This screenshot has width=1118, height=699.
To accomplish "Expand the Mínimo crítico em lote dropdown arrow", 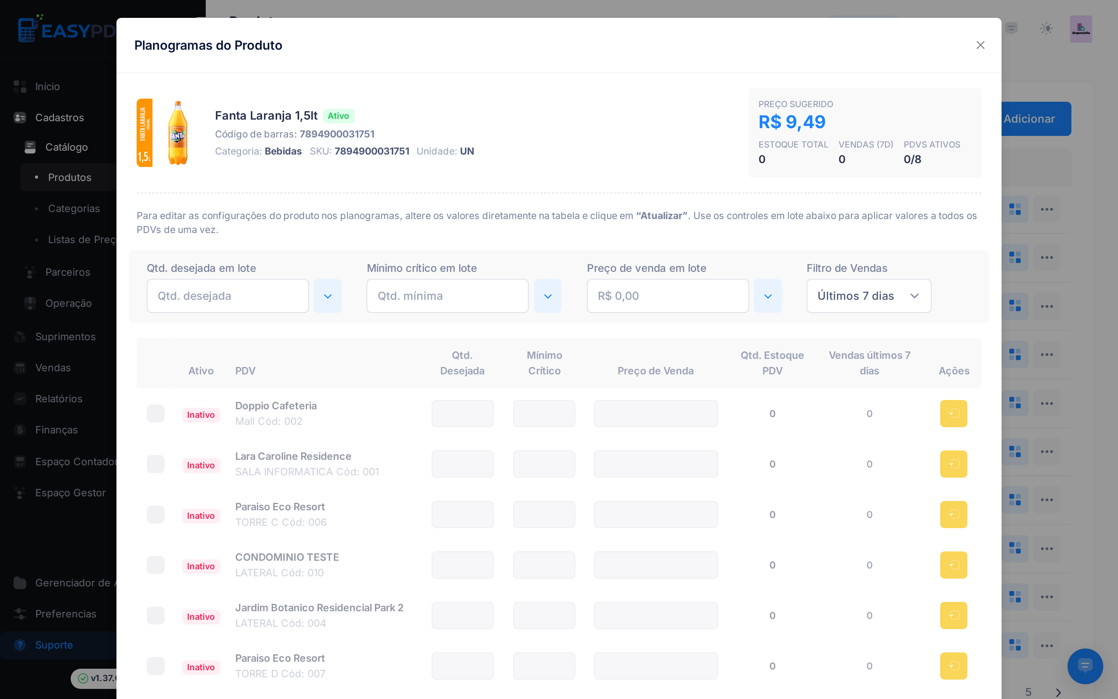I will point(548,296).
